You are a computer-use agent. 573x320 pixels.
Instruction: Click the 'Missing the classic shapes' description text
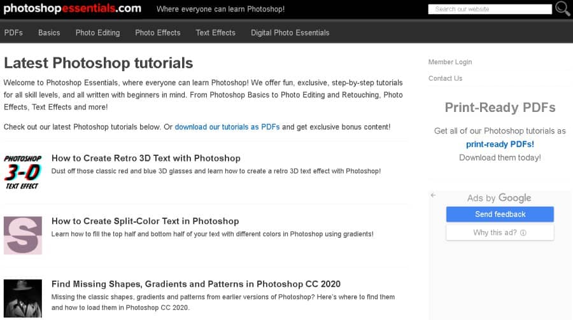(223, 302)
